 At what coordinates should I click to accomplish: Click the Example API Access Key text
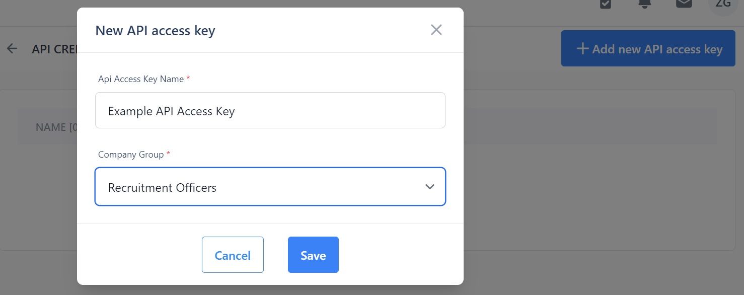[172, 111]
